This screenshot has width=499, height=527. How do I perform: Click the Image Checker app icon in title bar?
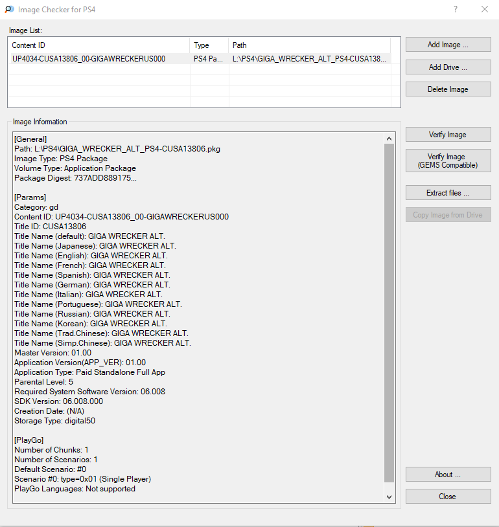(9, 10)
